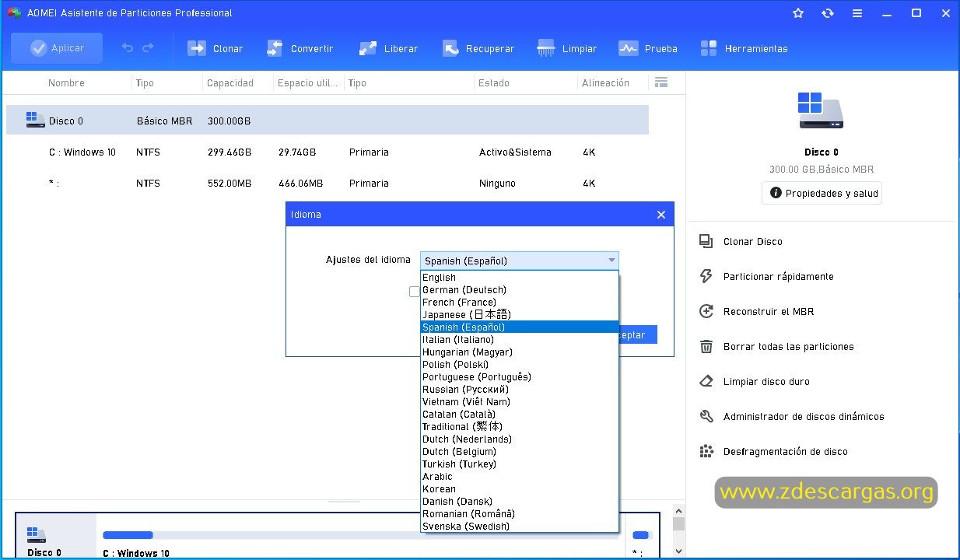Choose Hungarian (Magyar) option
This screenshot has width=960, height=560.
pos(520,352)
